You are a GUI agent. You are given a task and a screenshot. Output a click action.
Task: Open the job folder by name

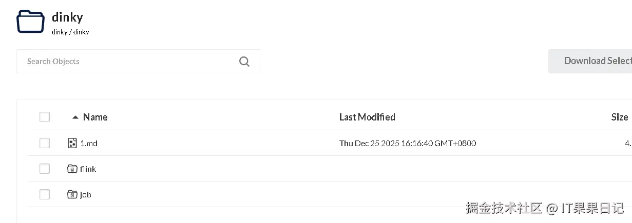tap(86, 195)
